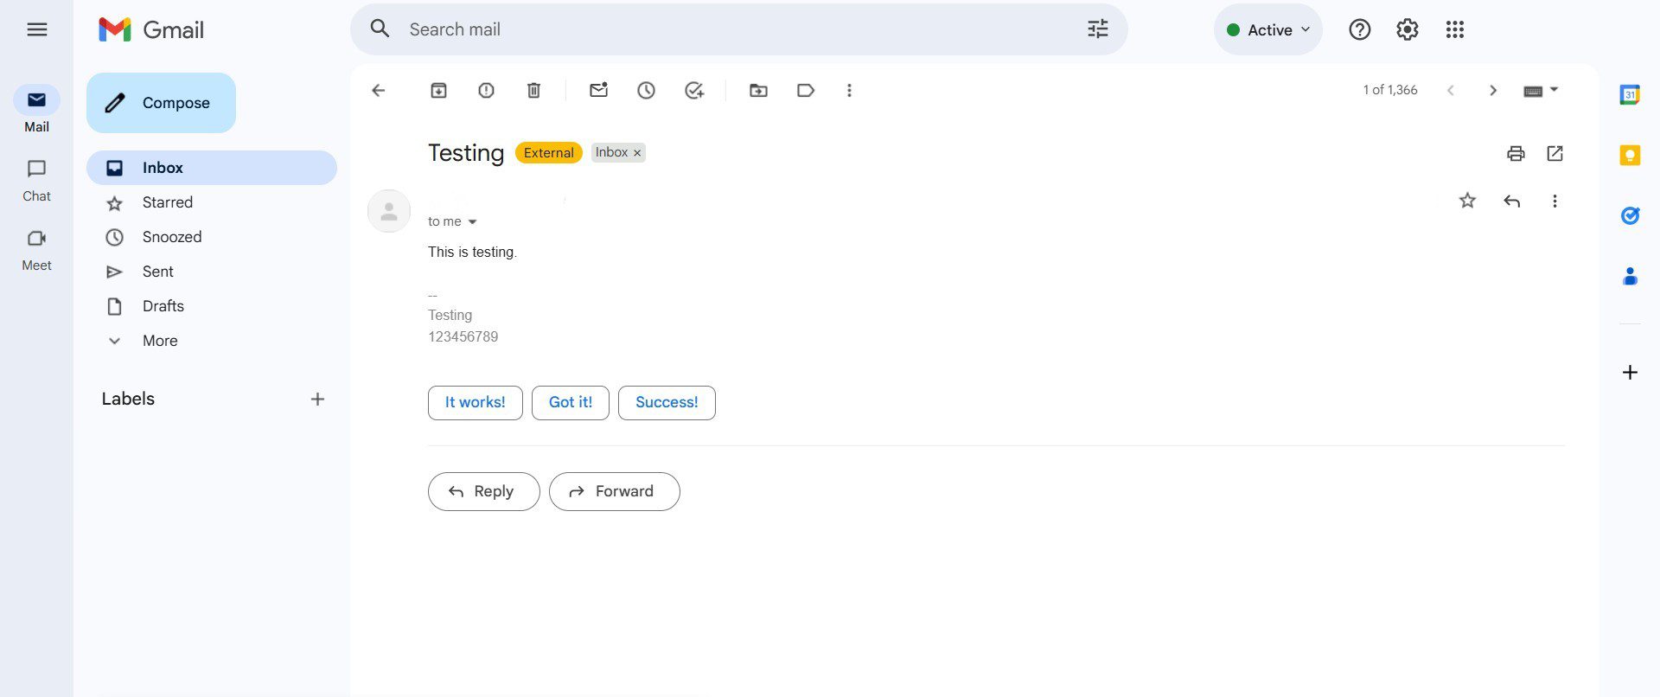Image resolution: width=1660 pixels, height=697 pixels.
Task: Remove the Inbox label from email
Action: (637, 153)
